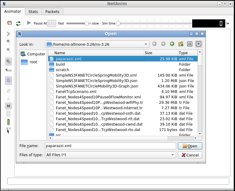Screen dimensions: 235x191
Task: Toggle the M mobility button
Action: click(x=9, y=106)
